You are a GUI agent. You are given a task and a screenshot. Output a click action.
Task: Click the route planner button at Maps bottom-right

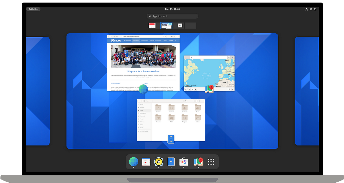(x=233, y=89)
